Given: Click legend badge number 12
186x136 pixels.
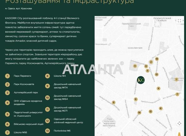Looking at the screenshot, I should point(47,121).
